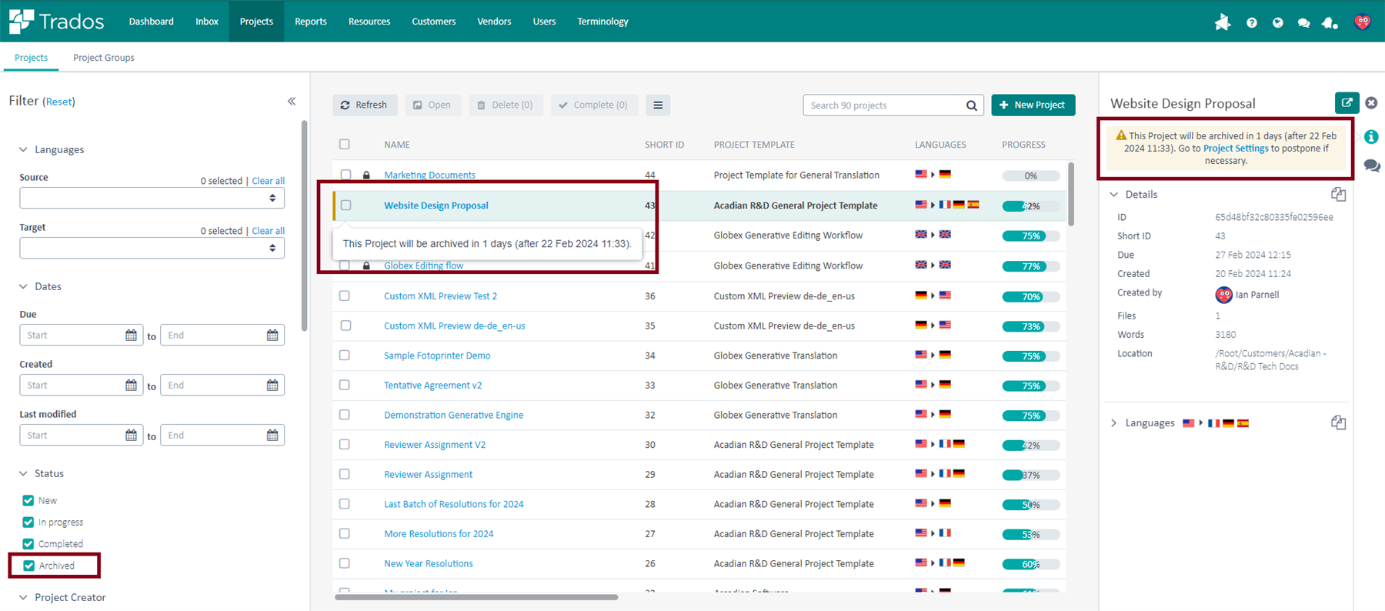Uncheck the New status filter
Image resolution: width=1385 pixels, height=611 pixels.
point(28,500)
